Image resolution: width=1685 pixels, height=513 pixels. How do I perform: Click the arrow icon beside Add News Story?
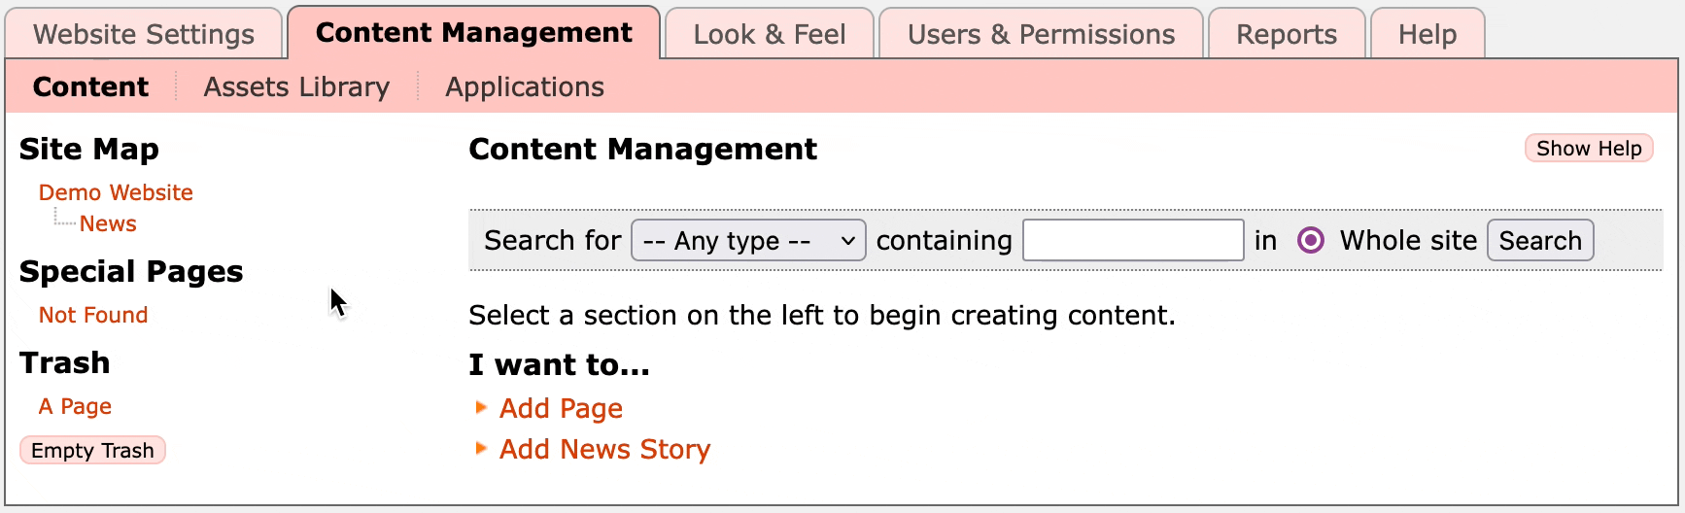click(x=480, y=449)
